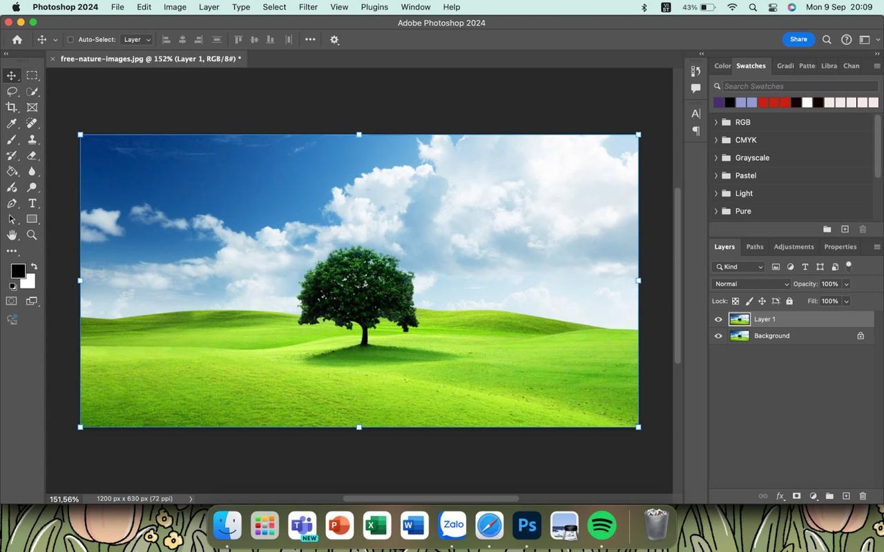This screenshot has height=552, width=884.
Task: Click the black foreground color swatch
Action: pos(18,270)
